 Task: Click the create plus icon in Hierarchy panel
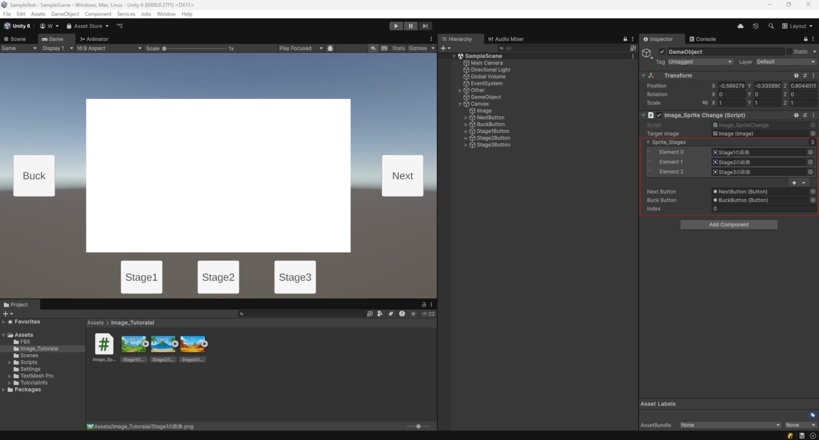tap(443, 48)
